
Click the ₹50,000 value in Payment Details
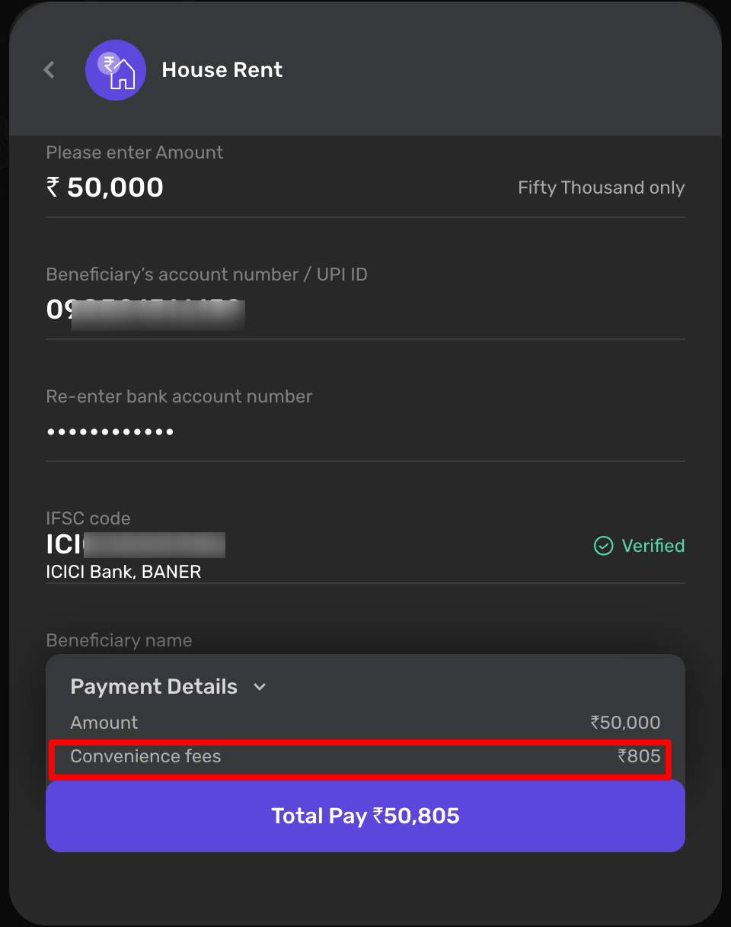pyautogui.click(x=625, y=723)
